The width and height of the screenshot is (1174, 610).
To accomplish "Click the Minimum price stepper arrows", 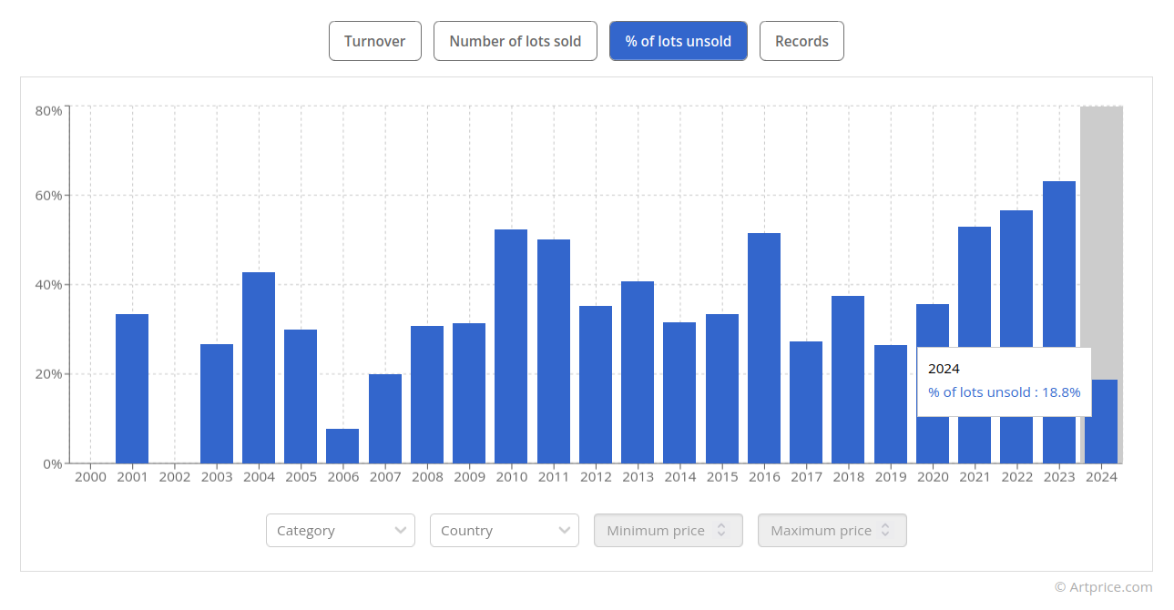I will click(721, 531).
